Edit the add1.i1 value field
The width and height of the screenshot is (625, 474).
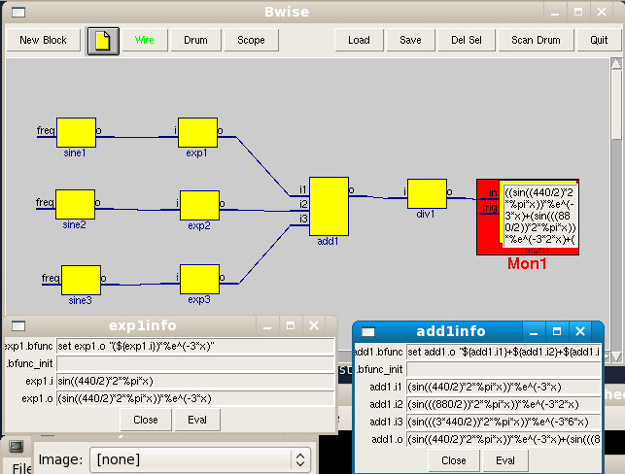(x=503, y=387)
